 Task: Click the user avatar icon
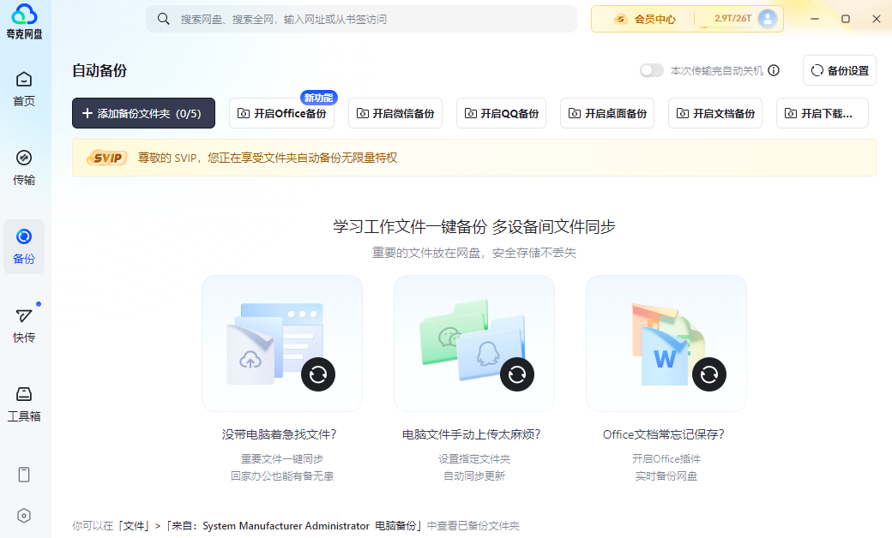[767, 19]
